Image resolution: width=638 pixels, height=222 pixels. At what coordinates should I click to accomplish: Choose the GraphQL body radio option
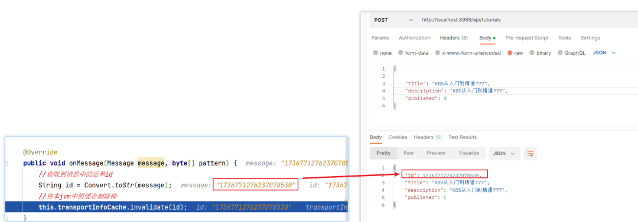pos(560,53)
